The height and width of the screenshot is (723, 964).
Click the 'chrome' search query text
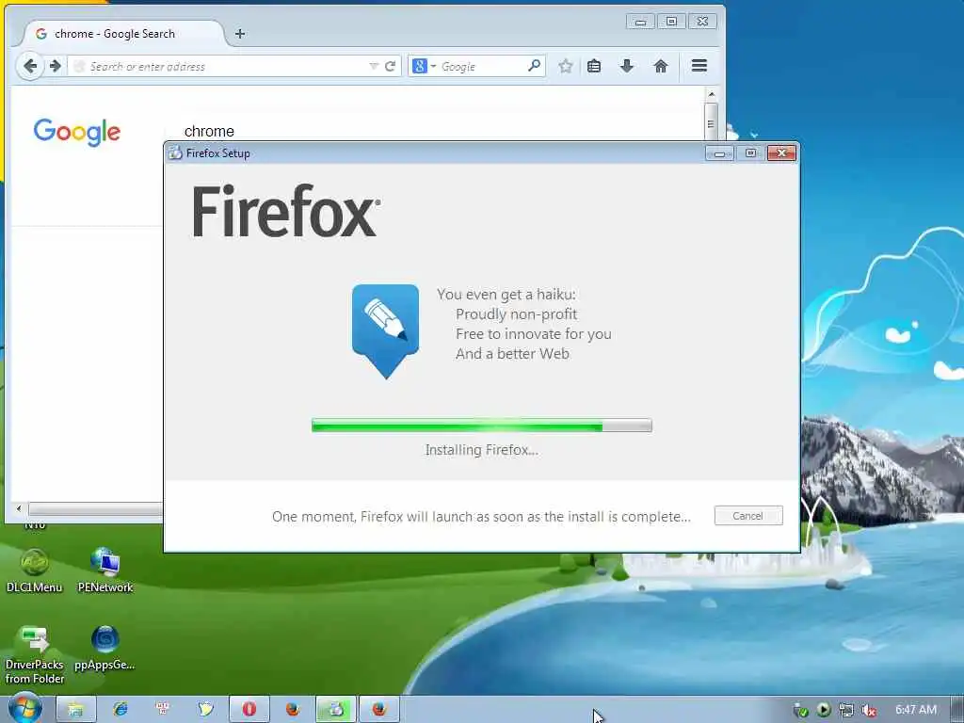(209, 132)
